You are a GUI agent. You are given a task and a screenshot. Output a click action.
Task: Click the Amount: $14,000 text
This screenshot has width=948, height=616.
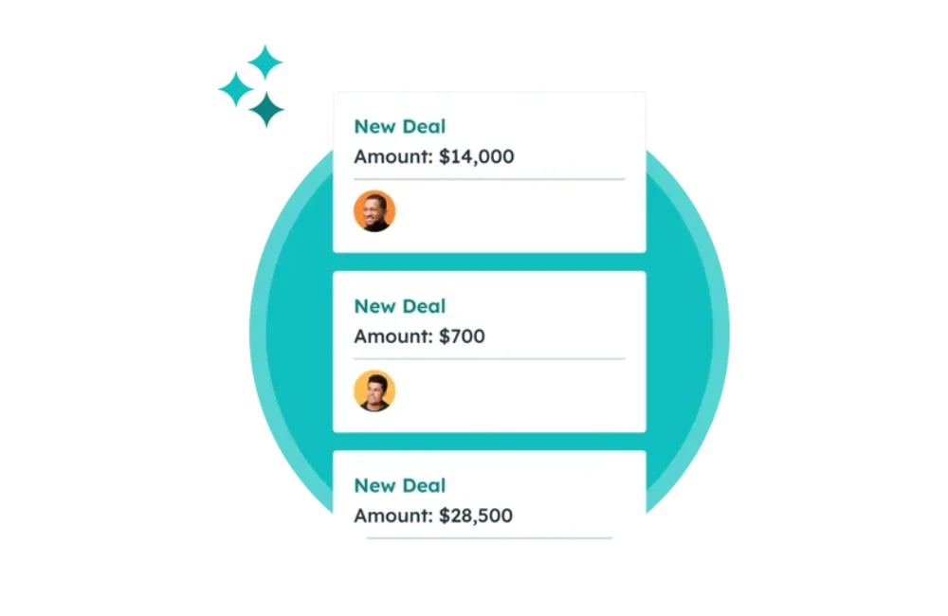point(434,156)
